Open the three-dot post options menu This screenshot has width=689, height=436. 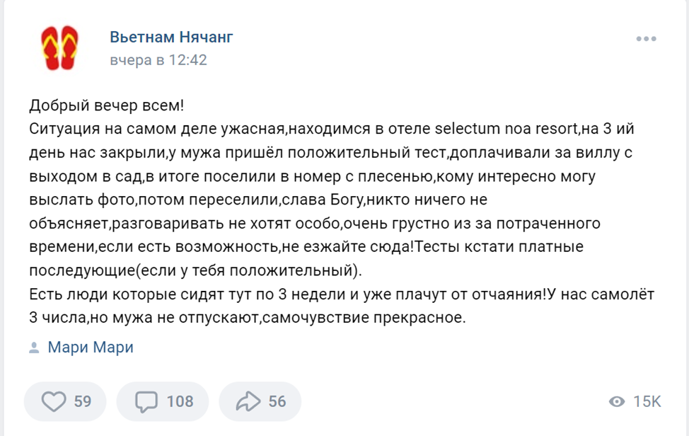click(646, 39)
